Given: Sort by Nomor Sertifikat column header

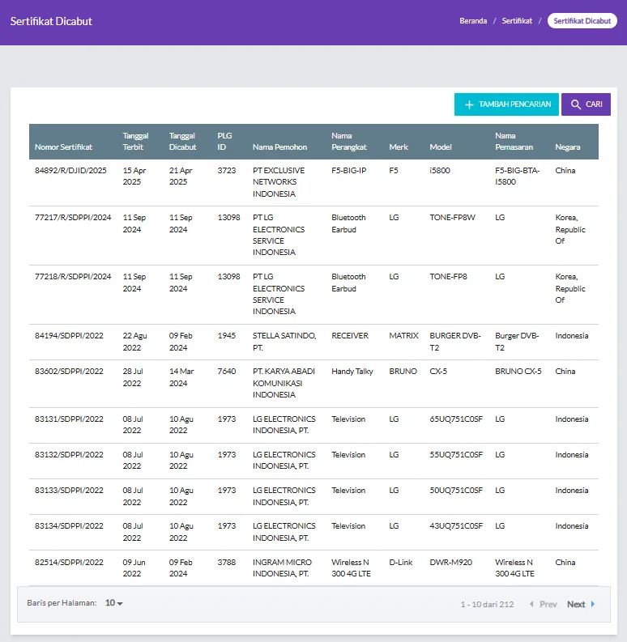Looking at the screenshot, I should [63, 147].
